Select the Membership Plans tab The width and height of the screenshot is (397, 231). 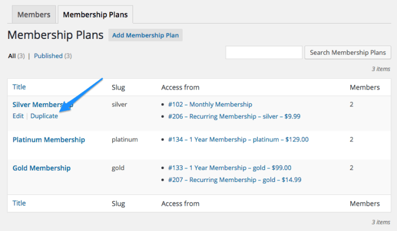95,15
